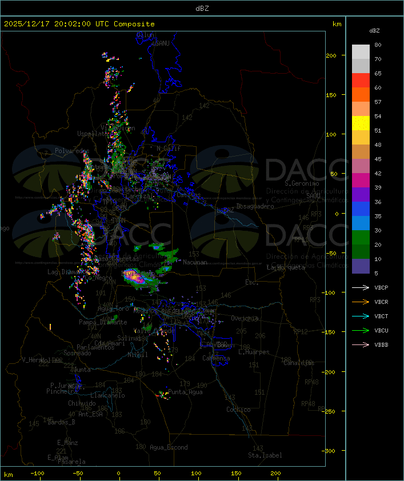Click the Pasarela map label
404x481 pixels.
click(71, 462)
